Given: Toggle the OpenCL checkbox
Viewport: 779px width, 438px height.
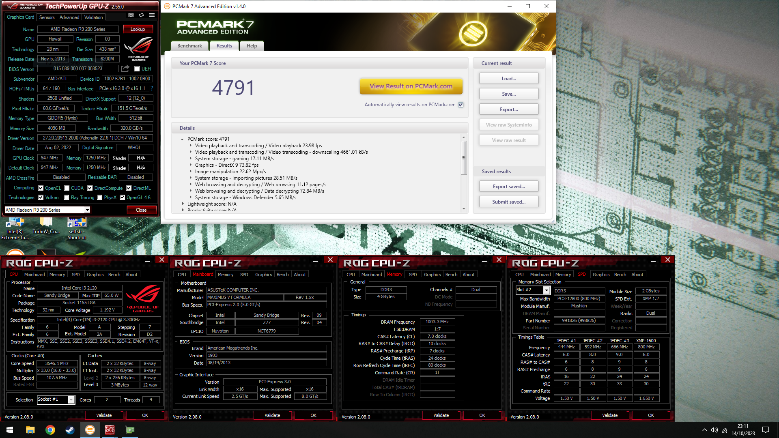Looking at the screenshot, I should click(x=41, y=188).
